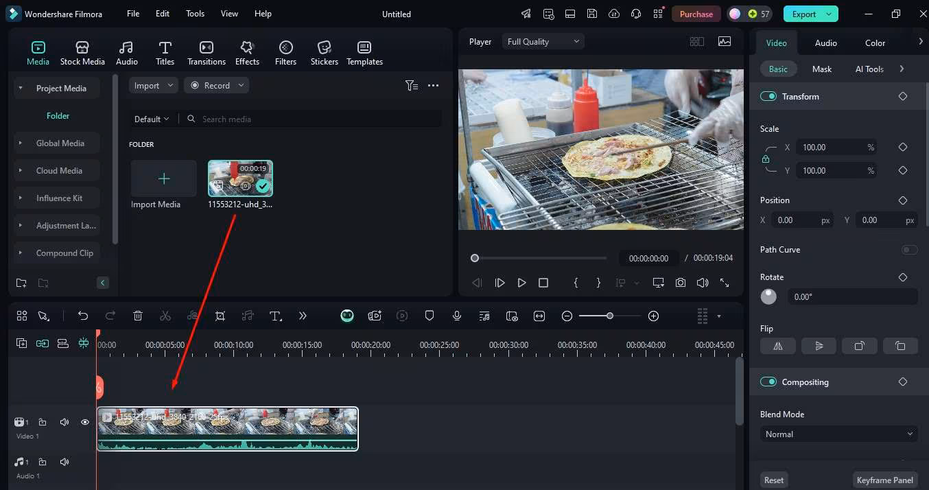Expand the Full Quality player dropdown
This screenshot has width=929, height=490.
[x=543, y=42]
